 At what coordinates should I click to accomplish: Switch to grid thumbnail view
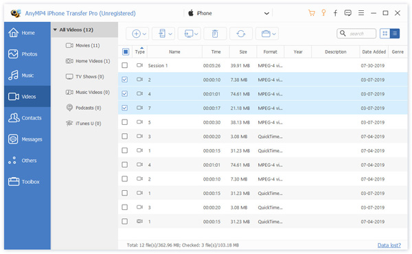point(385,34)
